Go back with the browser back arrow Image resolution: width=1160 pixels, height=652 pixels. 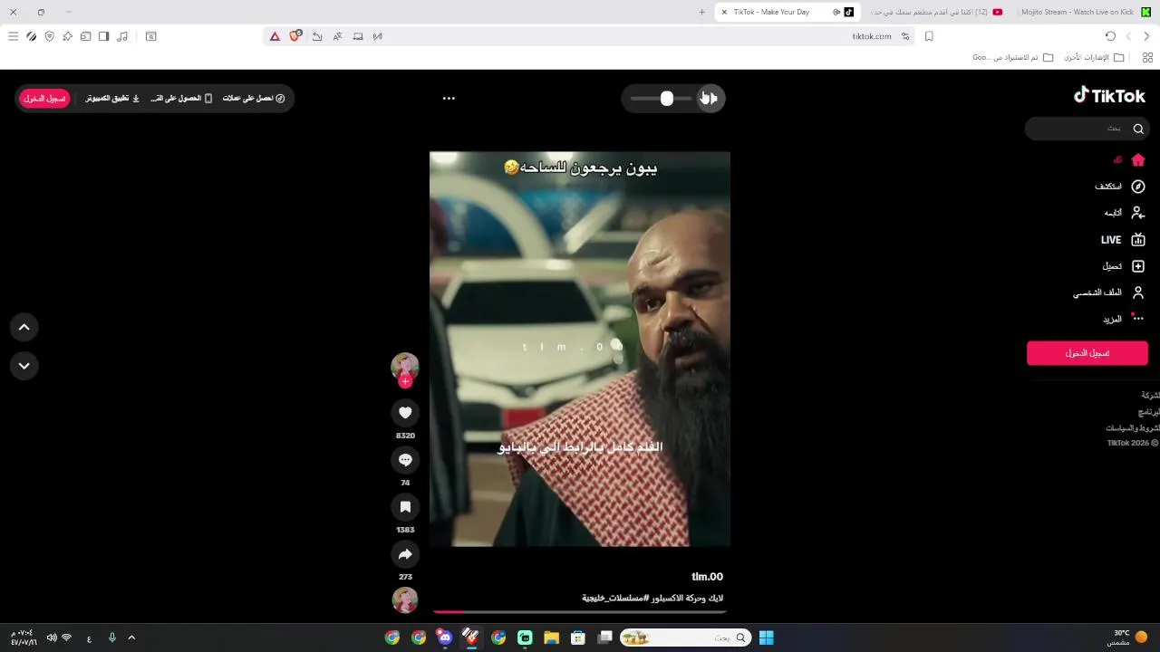coord(1146,36)
